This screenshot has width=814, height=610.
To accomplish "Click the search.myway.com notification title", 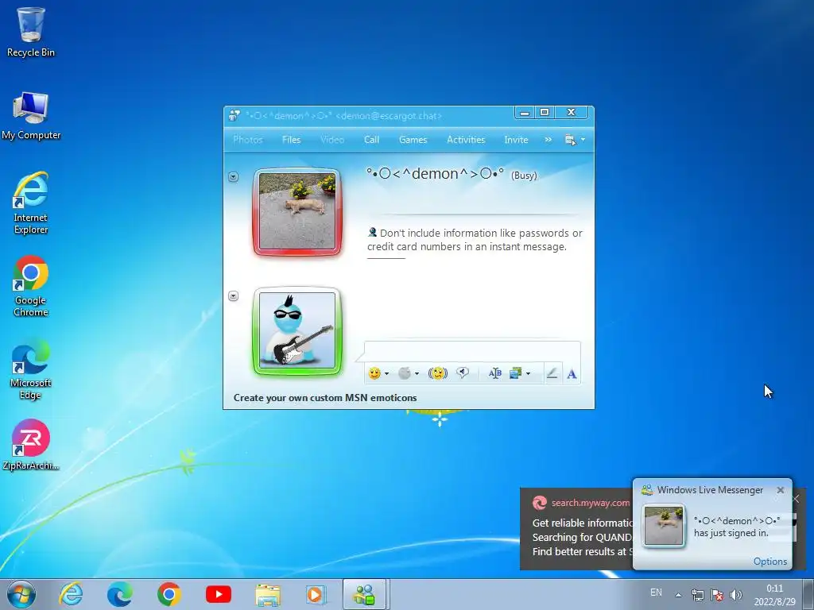I will (x=591, y=503).
